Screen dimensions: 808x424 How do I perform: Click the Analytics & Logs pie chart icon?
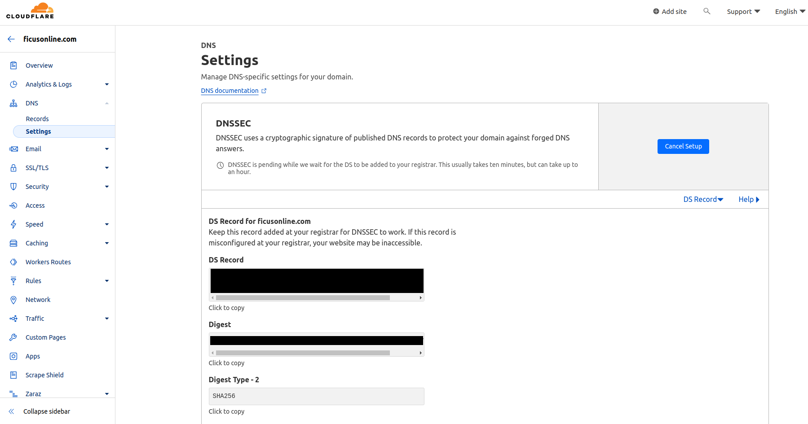tap(13, 84)
